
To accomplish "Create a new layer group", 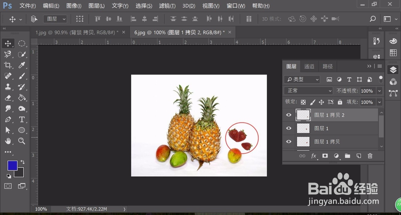I will 347,156.
